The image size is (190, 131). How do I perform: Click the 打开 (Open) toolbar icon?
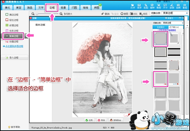coord(133,5)
